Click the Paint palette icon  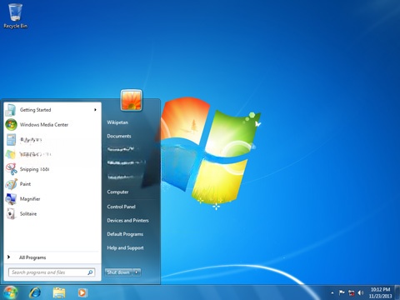(11, 184)
